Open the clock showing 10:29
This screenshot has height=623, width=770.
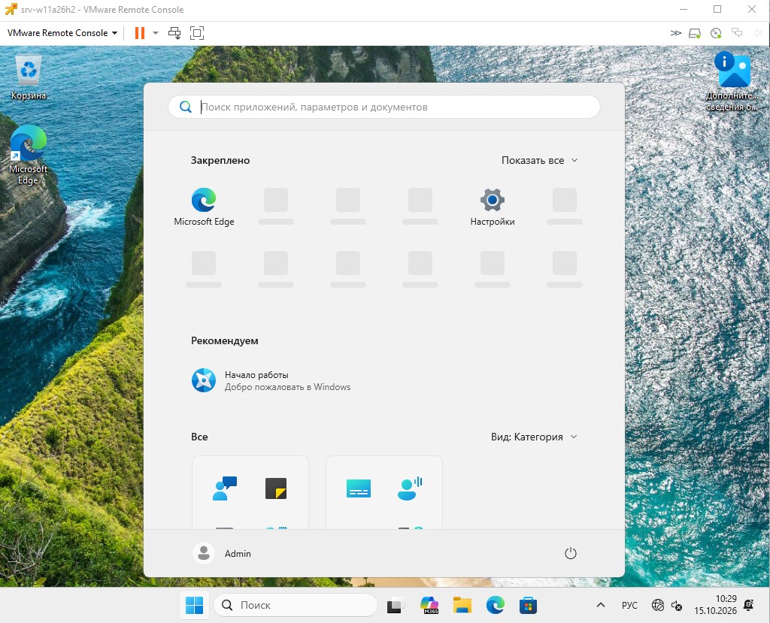[x=715, y=605]
